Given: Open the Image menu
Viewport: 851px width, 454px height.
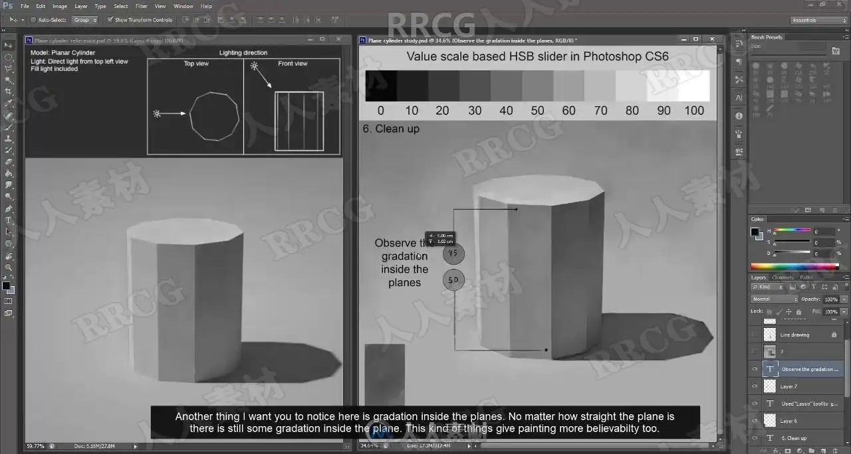Looking at the screenshot, I should pyautogui.click(x=60, y=6).
